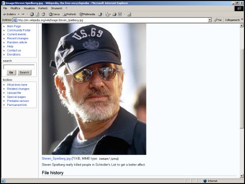
Task: Open the Indietro history dropdown arrow
Action: (18, 14)
